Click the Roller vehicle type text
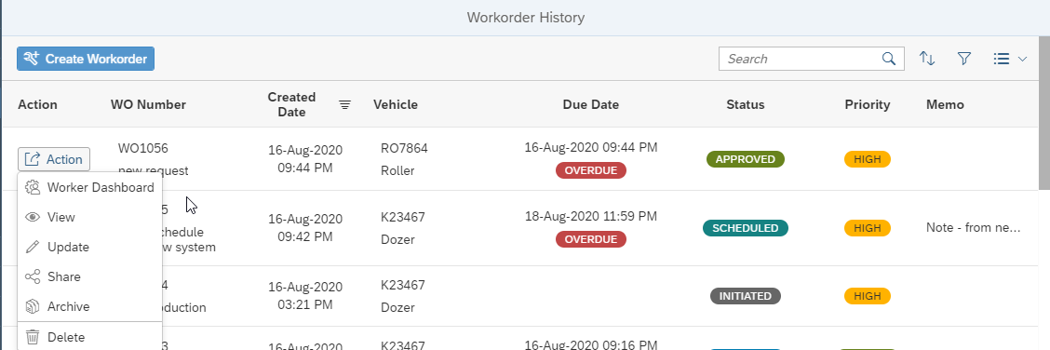This screenshot has width=1050, height=350. click(x=397, y=170)
